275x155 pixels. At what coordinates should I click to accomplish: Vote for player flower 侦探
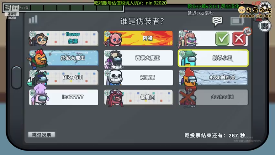tap(64, 39)
